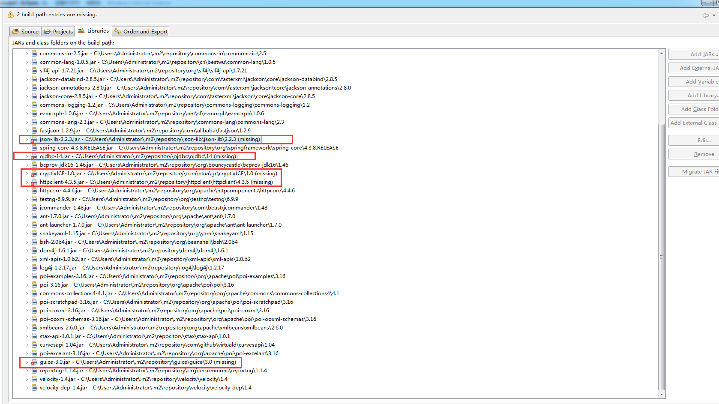
Task: Click the vertical scrollbar thumb of jar list
Action: [x=662, y=257]
